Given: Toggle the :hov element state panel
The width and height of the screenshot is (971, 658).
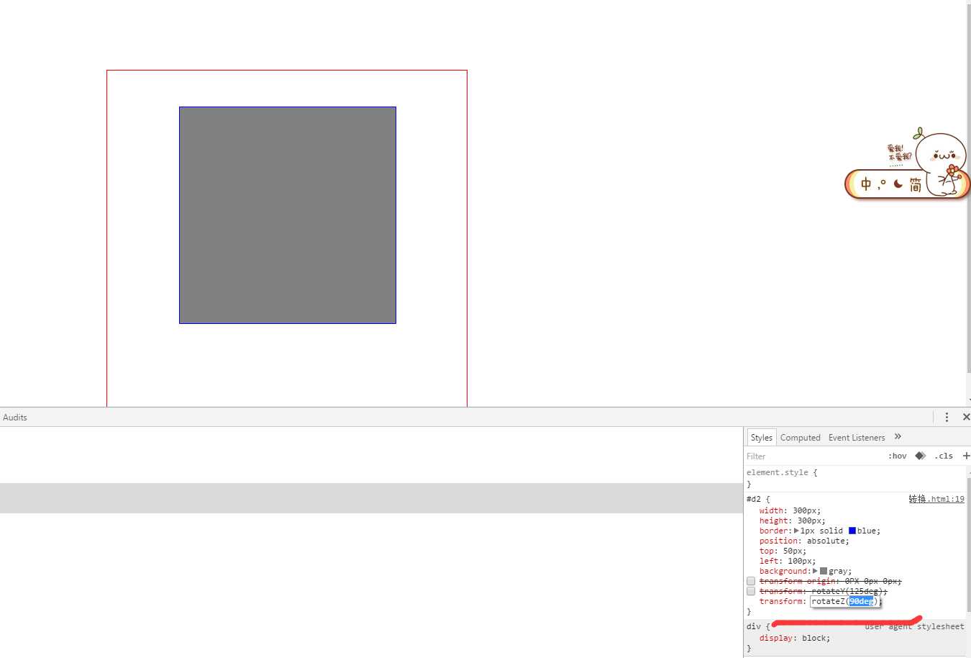Looking at the screenshot, I should [897, 456].
